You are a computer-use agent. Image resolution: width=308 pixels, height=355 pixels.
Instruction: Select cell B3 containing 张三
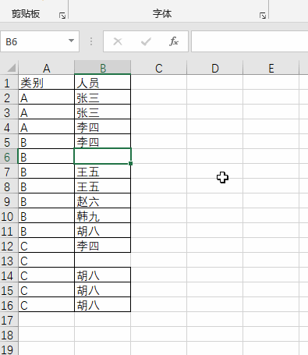[x=103, y=112]
